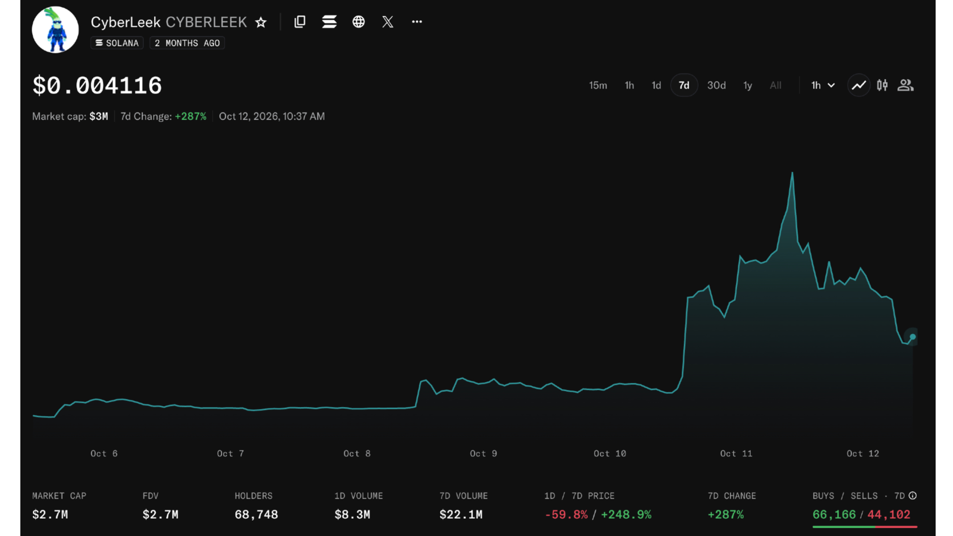Click the current price point marker on chart
The height and width of the screenshot is (536, 953).
912,337
